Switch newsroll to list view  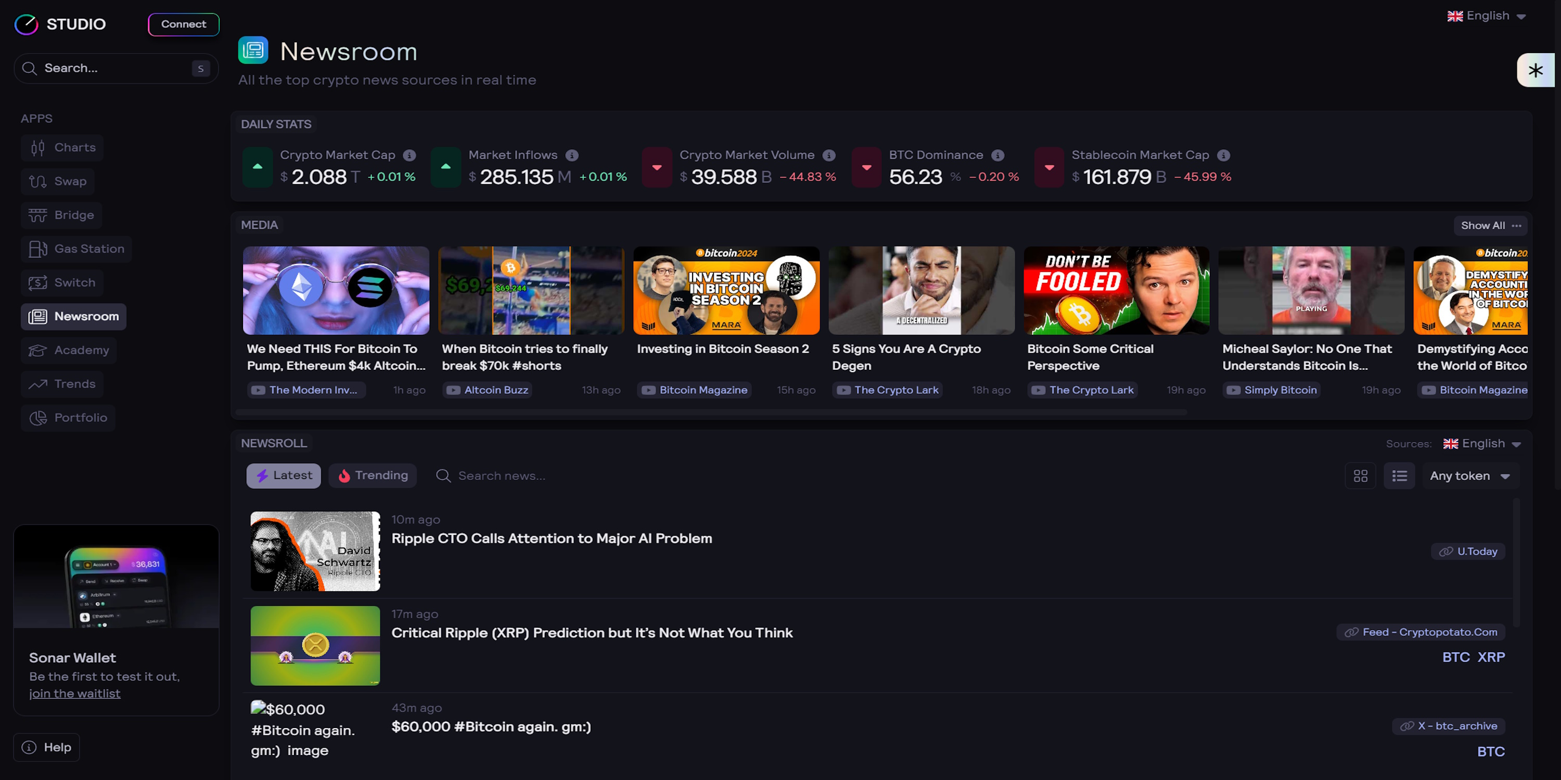[x=1399, y=476]
